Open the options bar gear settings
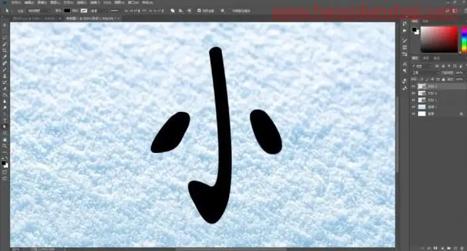467x251 pixels. click(x=223, y=11)
